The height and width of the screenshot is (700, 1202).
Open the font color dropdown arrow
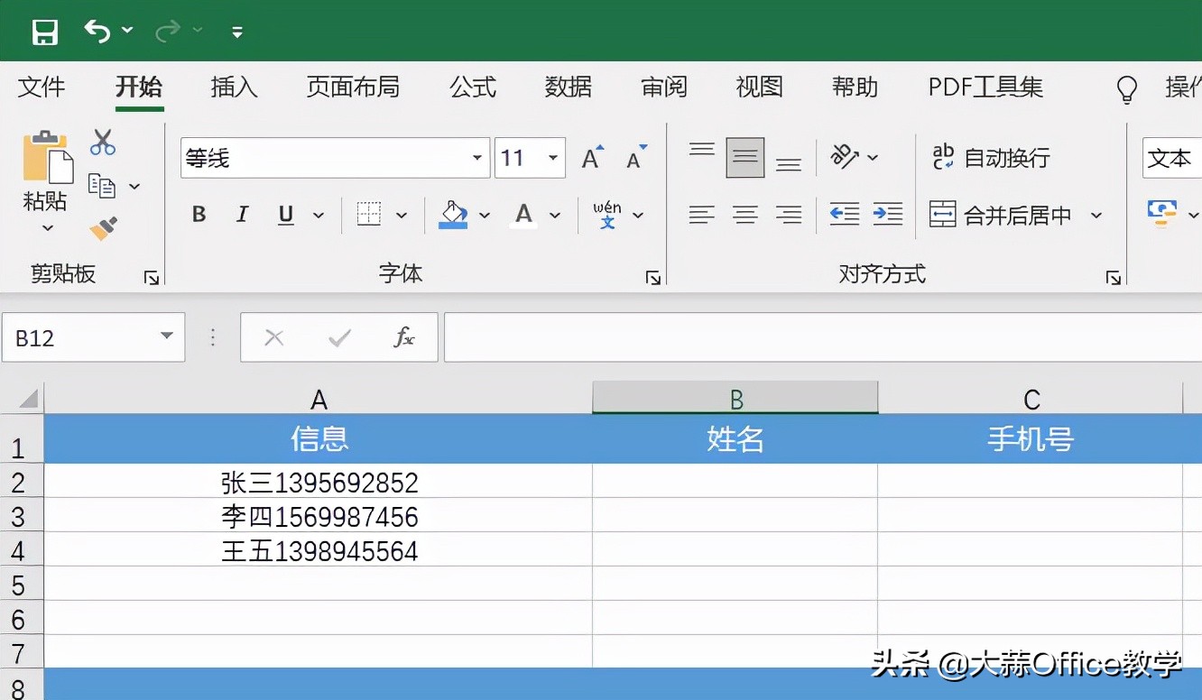click(x=555, y=215)
